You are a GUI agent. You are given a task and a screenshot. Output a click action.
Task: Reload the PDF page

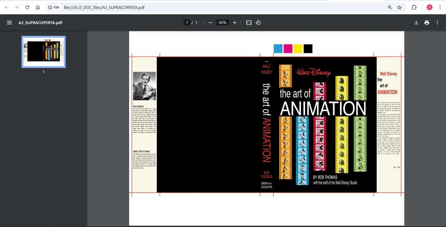[27, 8]
